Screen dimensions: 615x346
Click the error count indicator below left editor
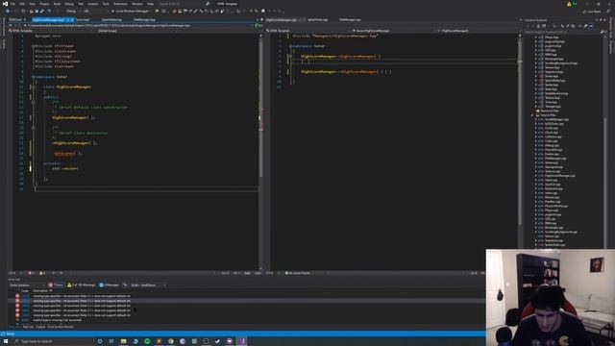32,273
